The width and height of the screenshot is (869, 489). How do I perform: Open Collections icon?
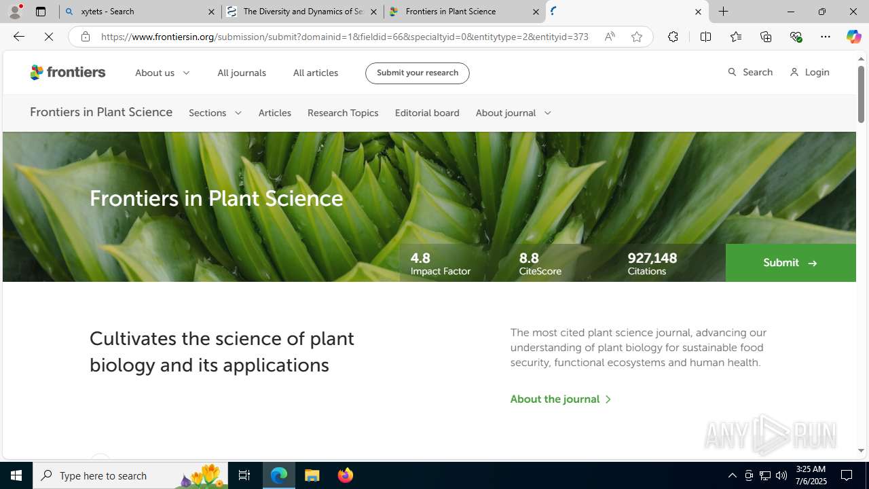coord(766,37)
